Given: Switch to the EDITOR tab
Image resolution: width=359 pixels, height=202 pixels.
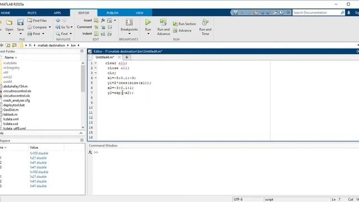Looking at the screenshot, I should pyautogui.click(x=84, y=13).
